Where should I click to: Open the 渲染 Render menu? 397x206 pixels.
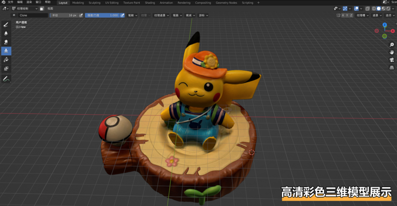point(29,2)
